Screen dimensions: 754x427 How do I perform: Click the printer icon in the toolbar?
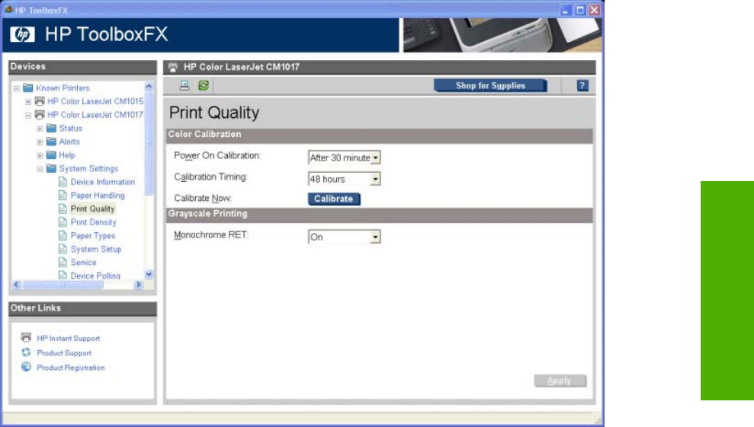point(184,86)
